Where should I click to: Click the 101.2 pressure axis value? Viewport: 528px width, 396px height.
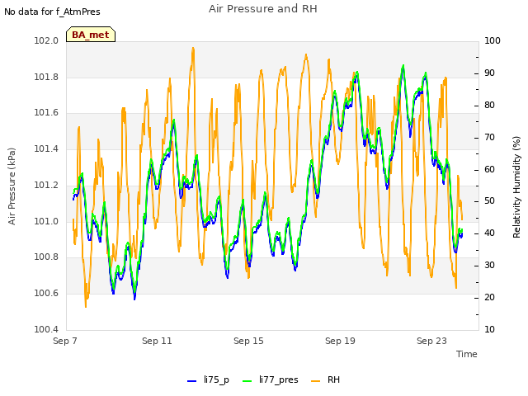click(x=46, y=185)
